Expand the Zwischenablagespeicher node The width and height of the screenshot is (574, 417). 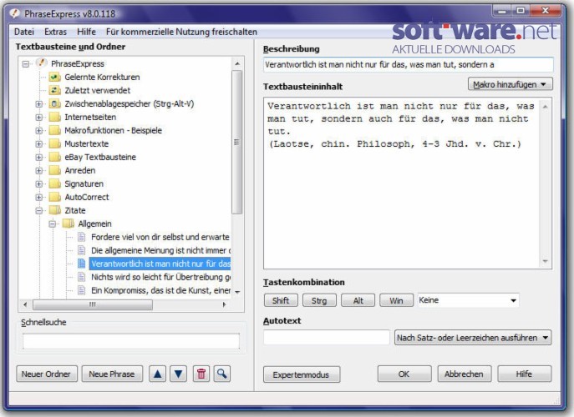(38, 103)
